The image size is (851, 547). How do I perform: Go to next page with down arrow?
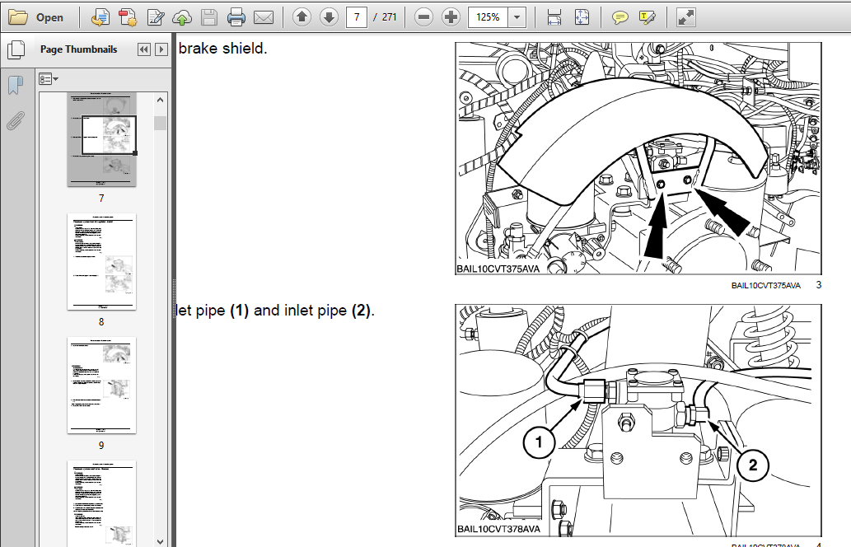click(x=329, y=17)
